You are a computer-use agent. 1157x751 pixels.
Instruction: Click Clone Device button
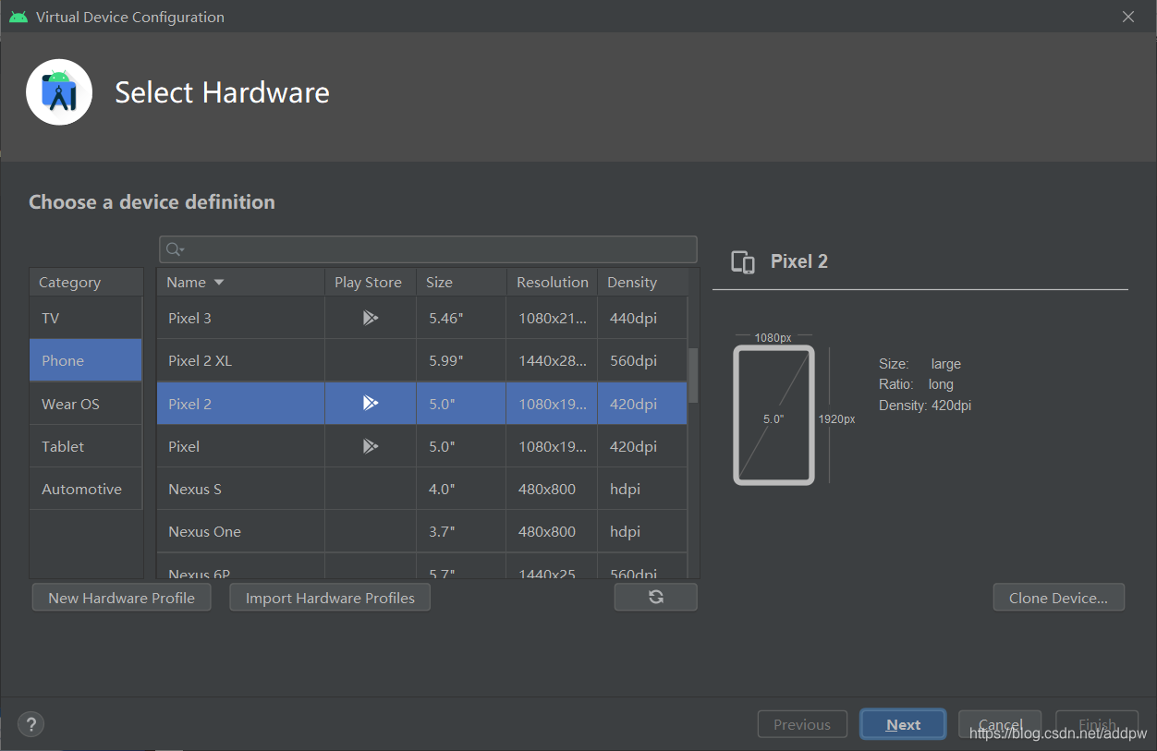(x=1058, y=598)
